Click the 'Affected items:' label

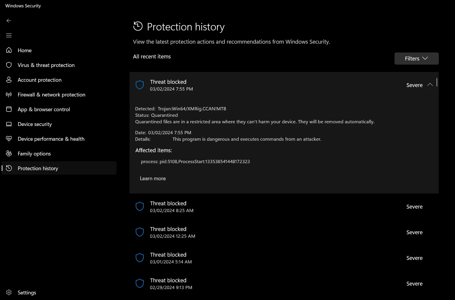[153, 150]
